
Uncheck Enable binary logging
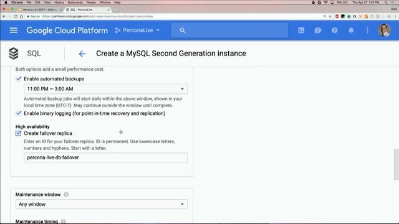tap(18, 113)
